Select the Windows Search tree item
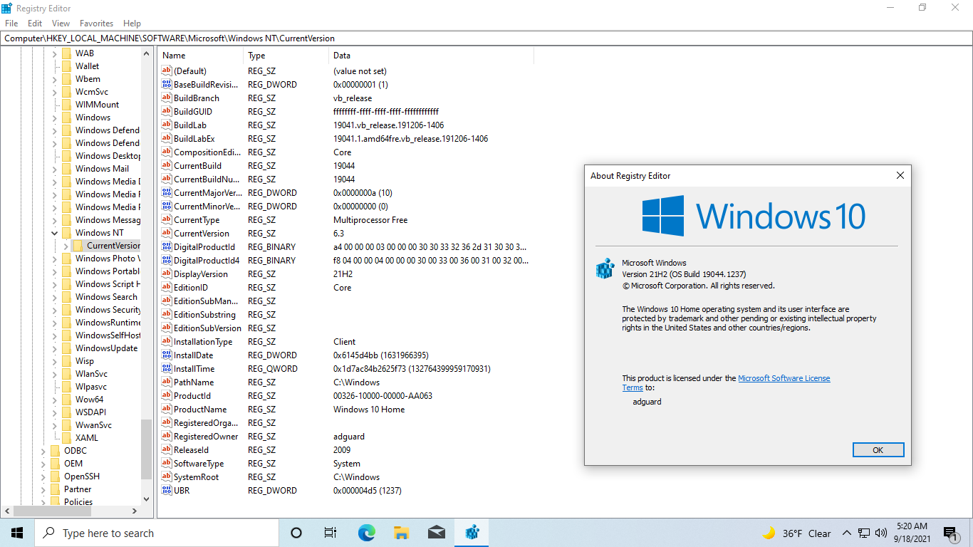Image resolution: width=973 pixels, height=547 pixels. click(x=106, y=297)
